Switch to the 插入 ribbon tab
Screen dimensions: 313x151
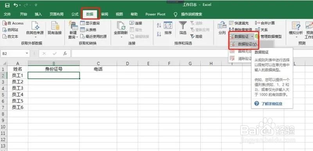click(x=38, y=14)
